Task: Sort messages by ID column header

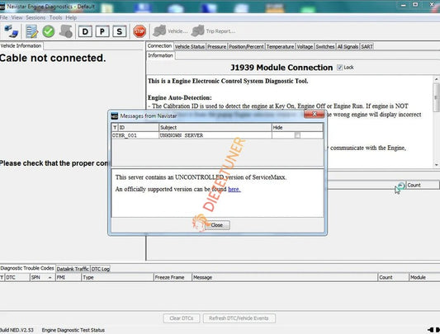Action: (x=139, y=127)
